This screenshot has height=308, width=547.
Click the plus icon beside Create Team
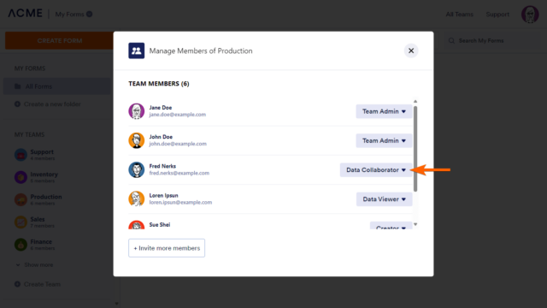tap(17, 284)
